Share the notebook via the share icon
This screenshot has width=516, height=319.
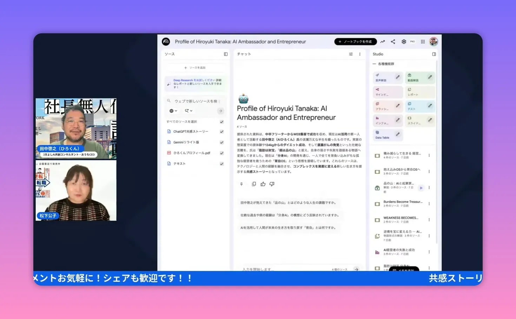point(393,41)
